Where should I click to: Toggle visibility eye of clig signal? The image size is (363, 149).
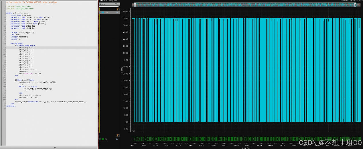coord(117,139)
